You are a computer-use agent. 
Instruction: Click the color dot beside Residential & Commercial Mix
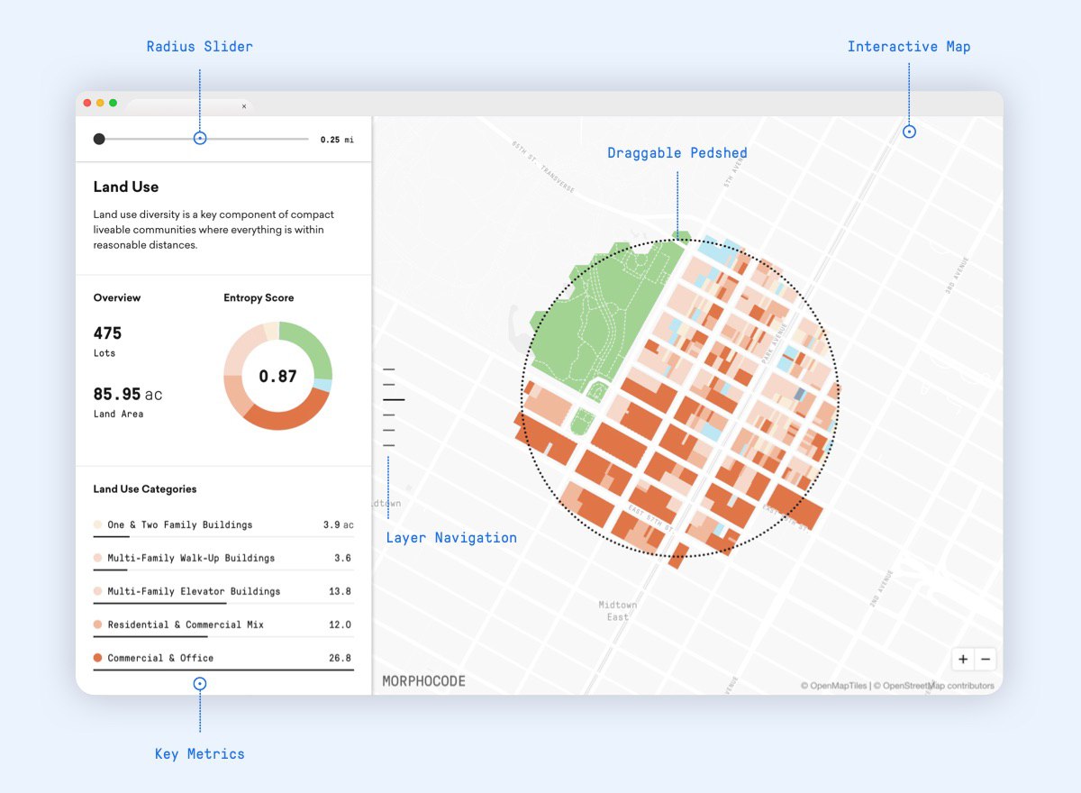click(x=97, y=625)
